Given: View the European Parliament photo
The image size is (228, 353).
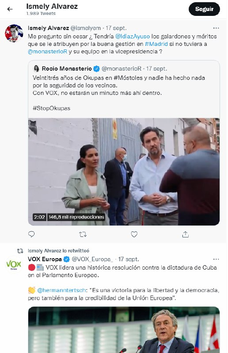Looking at the screenshot, I should pos(124,330).
